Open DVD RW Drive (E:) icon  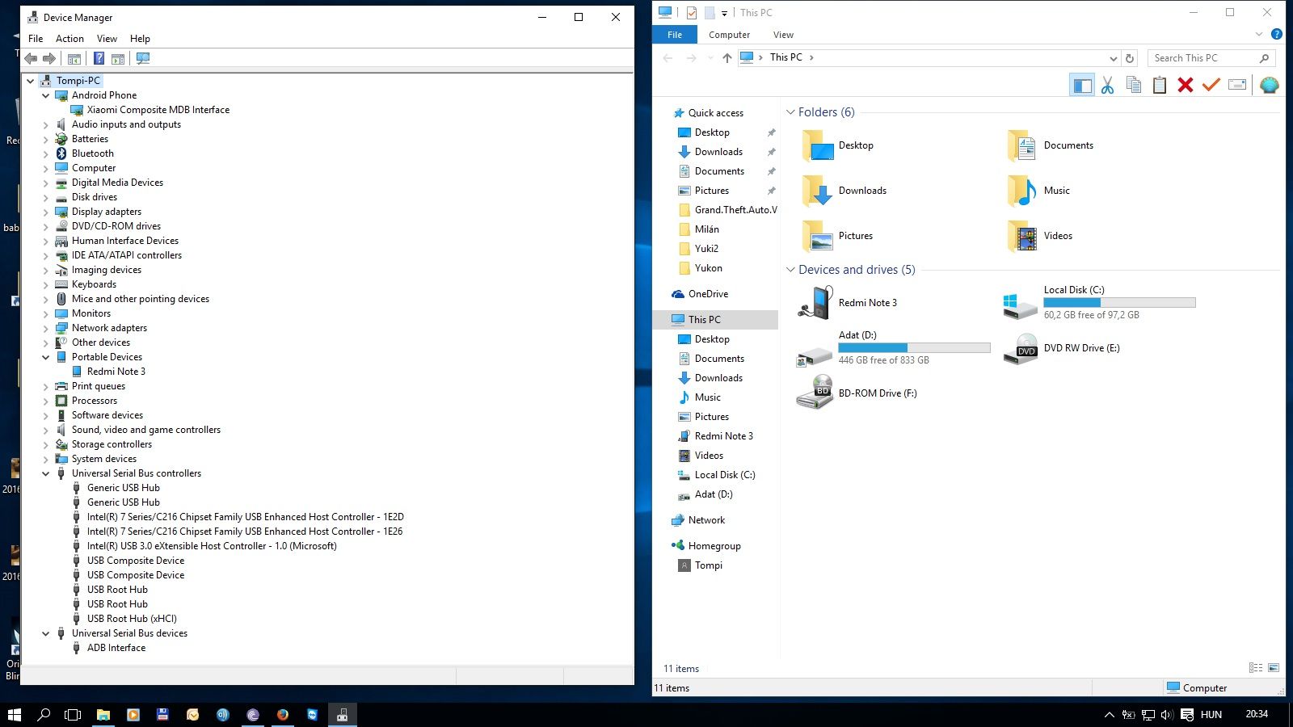1021,348
